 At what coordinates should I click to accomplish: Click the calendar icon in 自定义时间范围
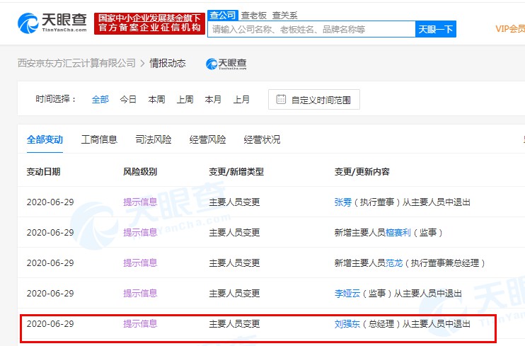281,100
